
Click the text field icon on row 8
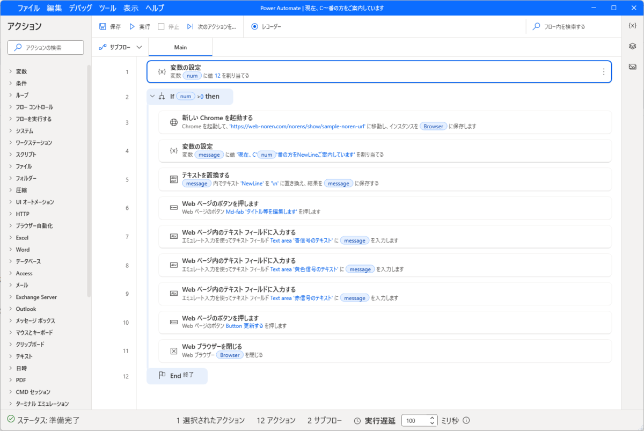pos(173,265)
